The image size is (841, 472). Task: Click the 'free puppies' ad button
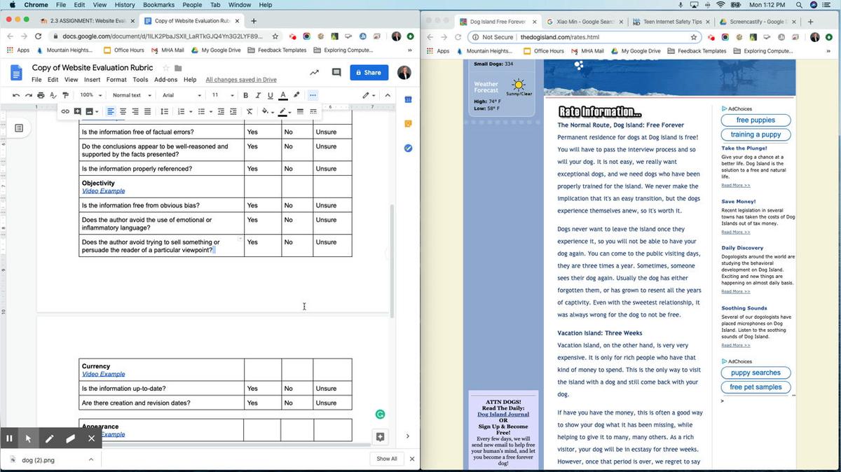[x=755, y=120]
